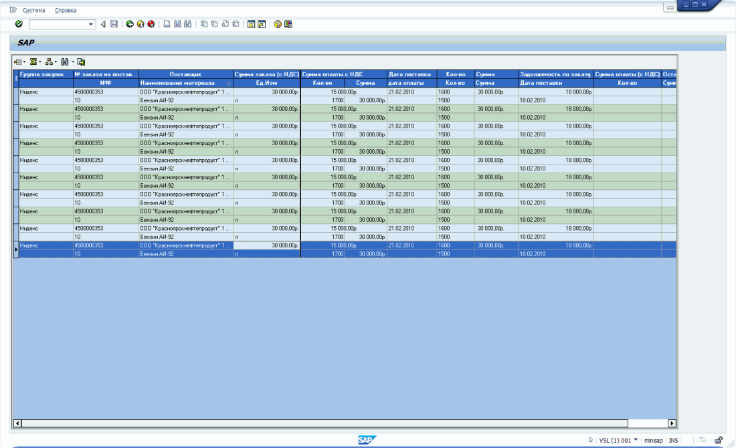Click the Задолженость по заказу column header

556,74
